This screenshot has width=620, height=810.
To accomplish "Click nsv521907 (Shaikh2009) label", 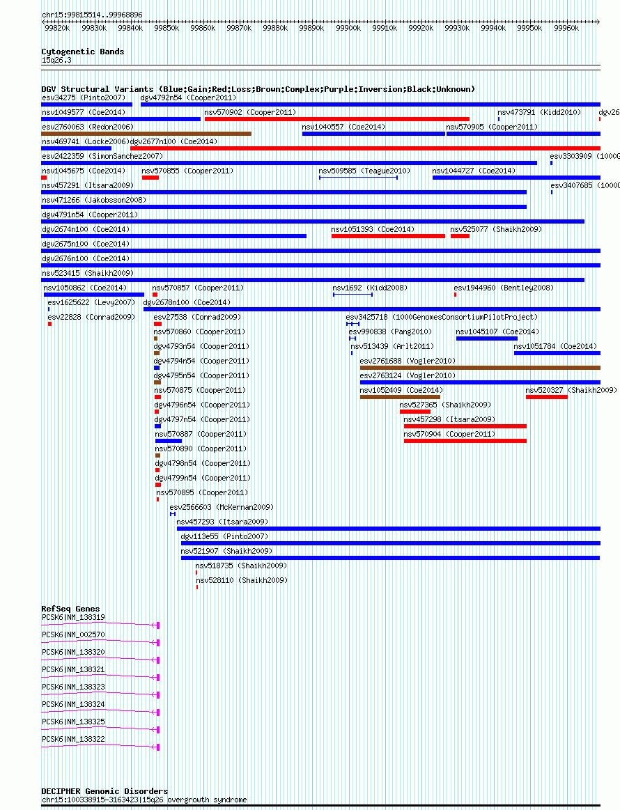I will [227, 551].
